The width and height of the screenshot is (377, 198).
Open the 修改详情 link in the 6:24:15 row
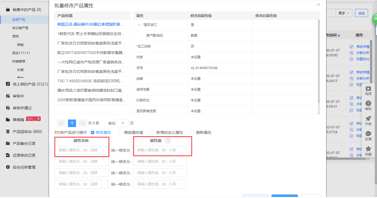click(363, 72)
